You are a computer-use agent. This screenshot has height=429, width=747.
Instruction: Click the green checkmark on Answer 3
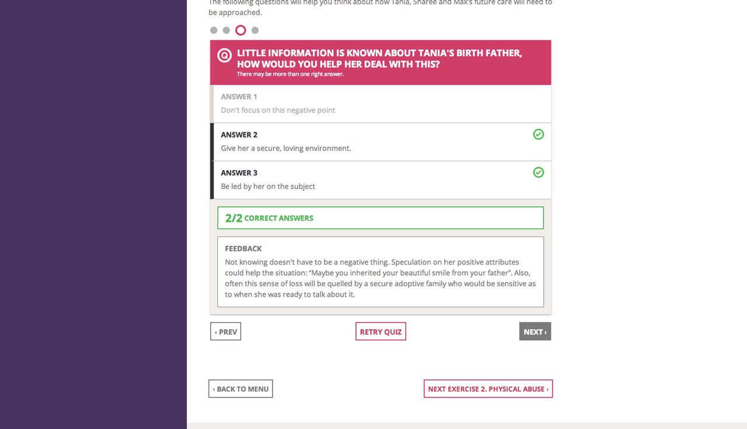(538, 173)
